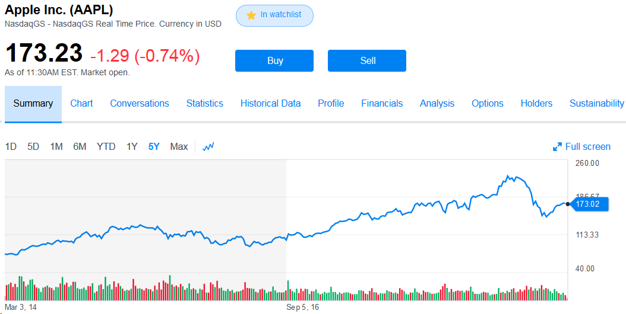The image size is (626, 314).
Task: Open the Chart tab
Action: [81, 104]
